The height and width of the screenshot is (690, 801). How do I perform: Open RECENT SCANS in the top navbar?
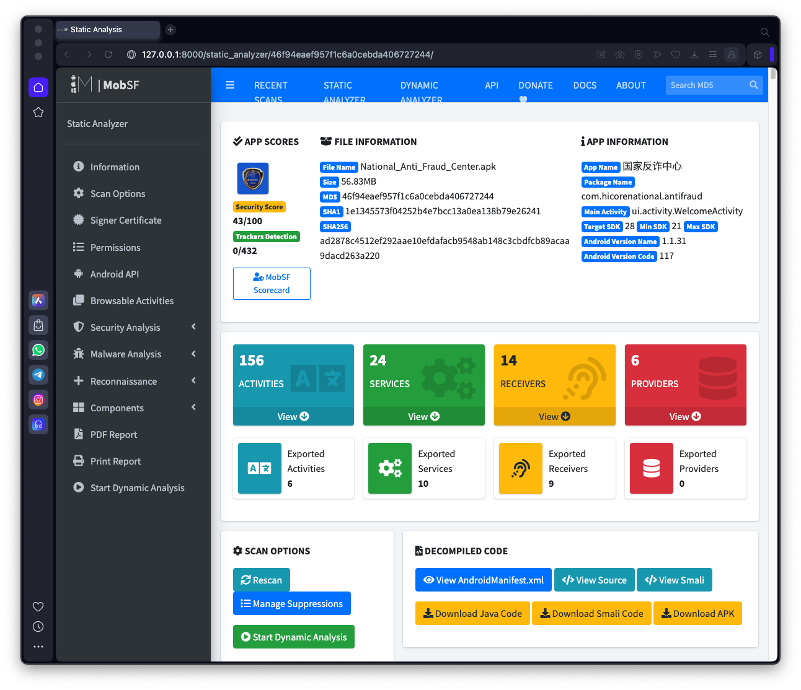tap(271, 92)
